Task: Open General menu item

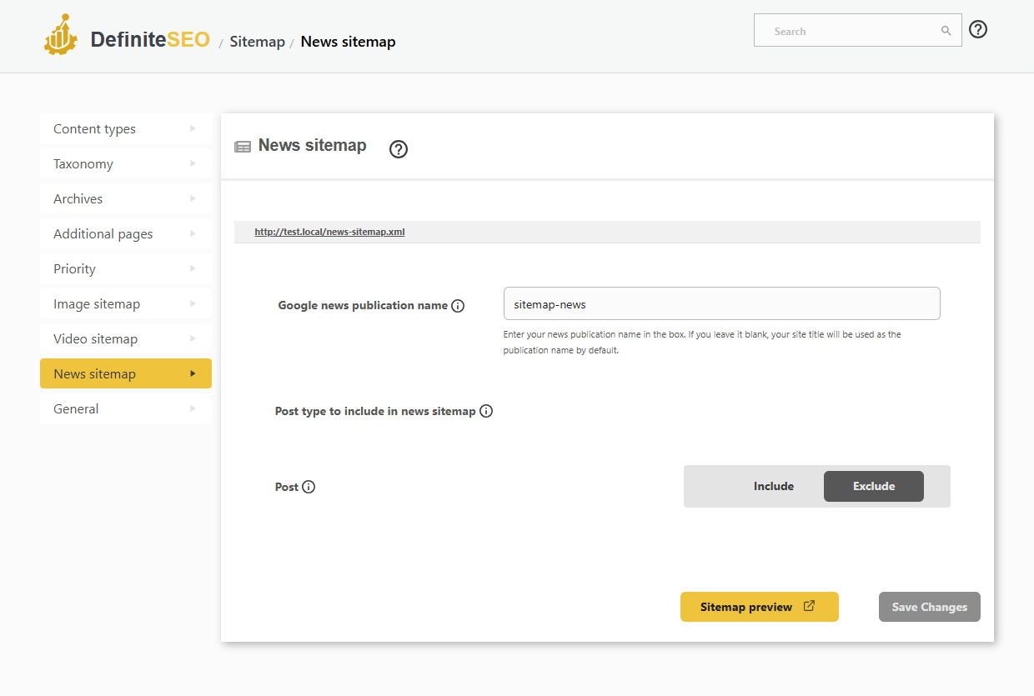Action: [x=126, y=408]
